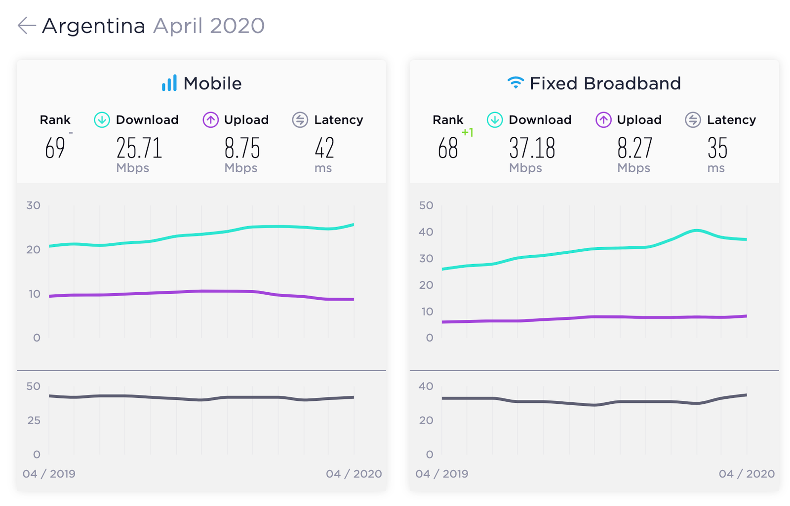Click the Mobile rank value 69
This screenshot has height=506, width=790.
pyautogui.click(x=55, y=148)
